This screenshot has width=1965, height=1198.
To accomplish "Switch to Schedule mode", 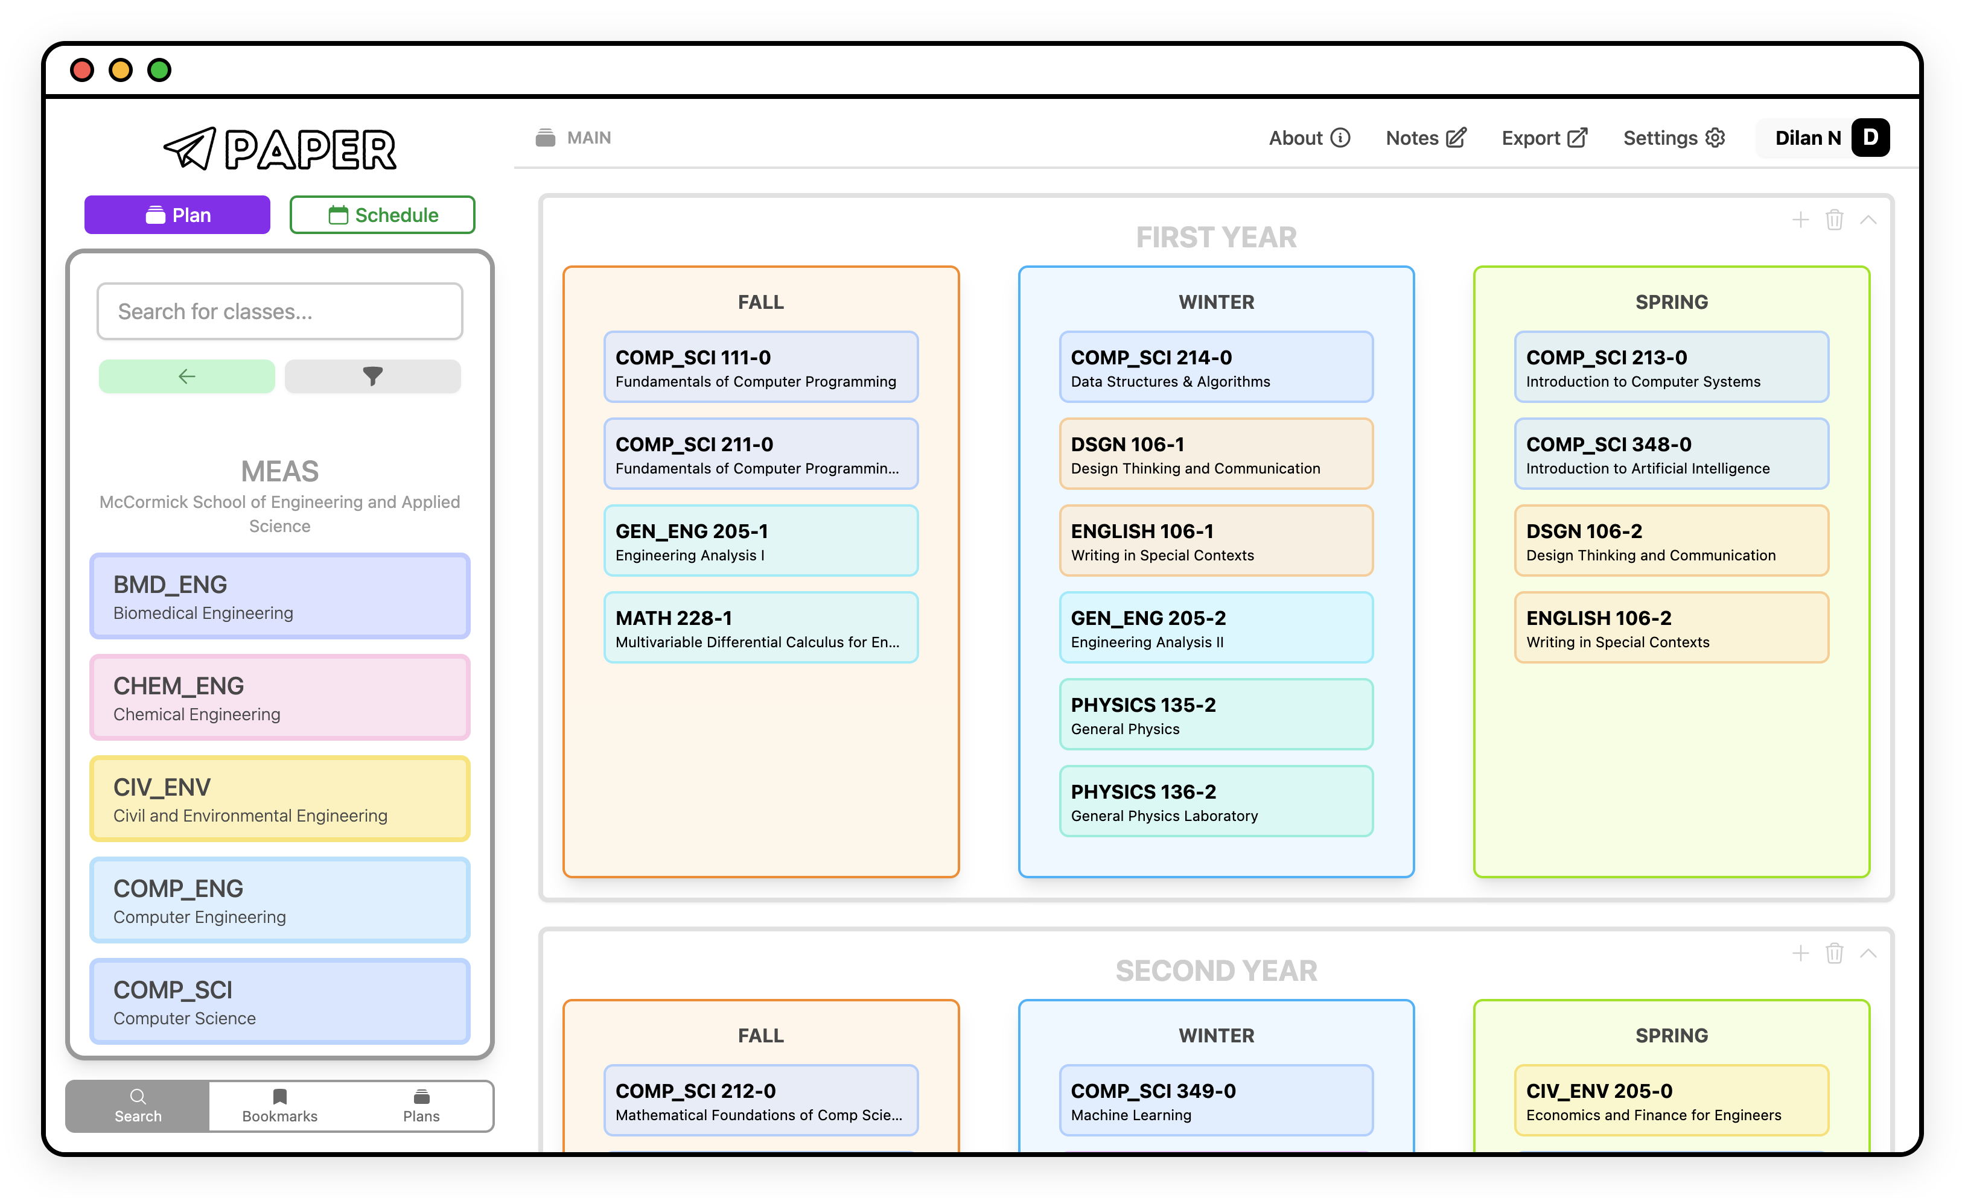I will (382, 215).
